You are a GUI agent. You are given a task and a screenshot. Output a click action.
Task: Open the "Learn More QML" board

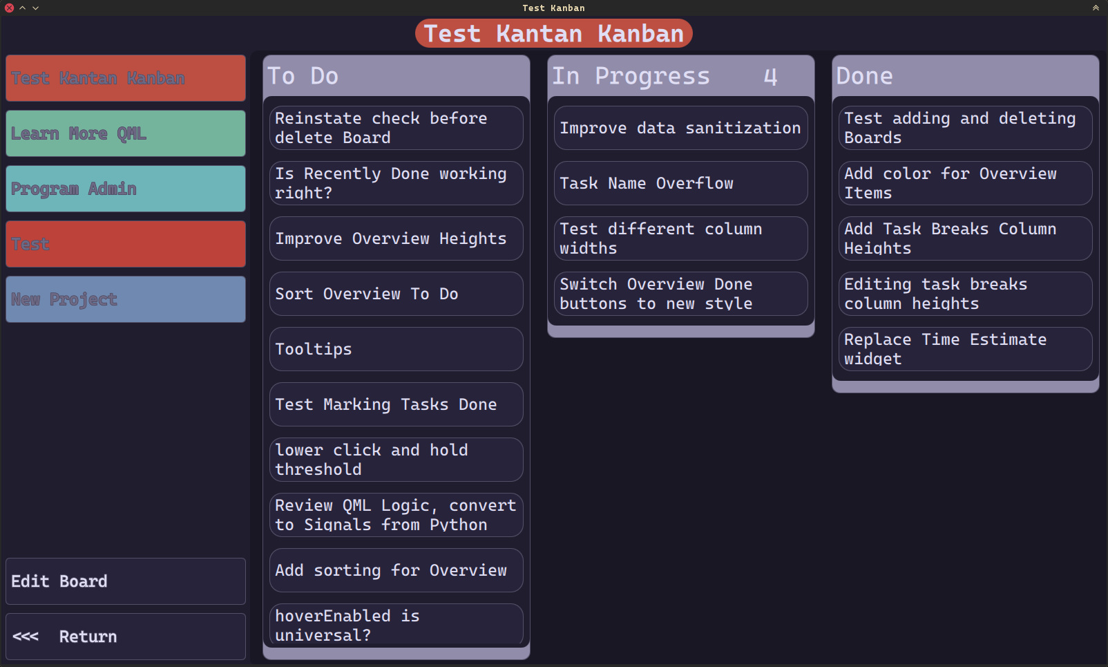click(x=125, y=133)
